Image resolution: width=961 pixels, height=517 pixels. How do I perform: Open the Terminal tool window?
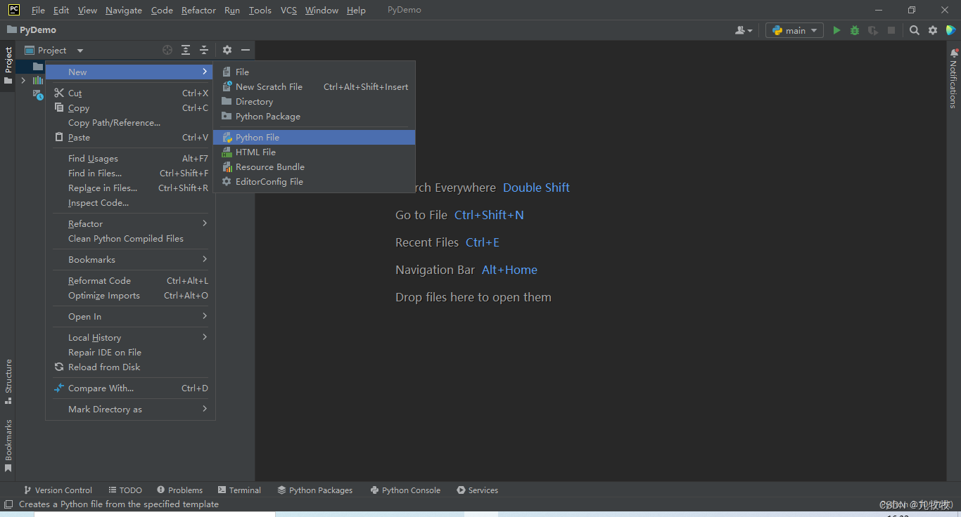point(239,490)
